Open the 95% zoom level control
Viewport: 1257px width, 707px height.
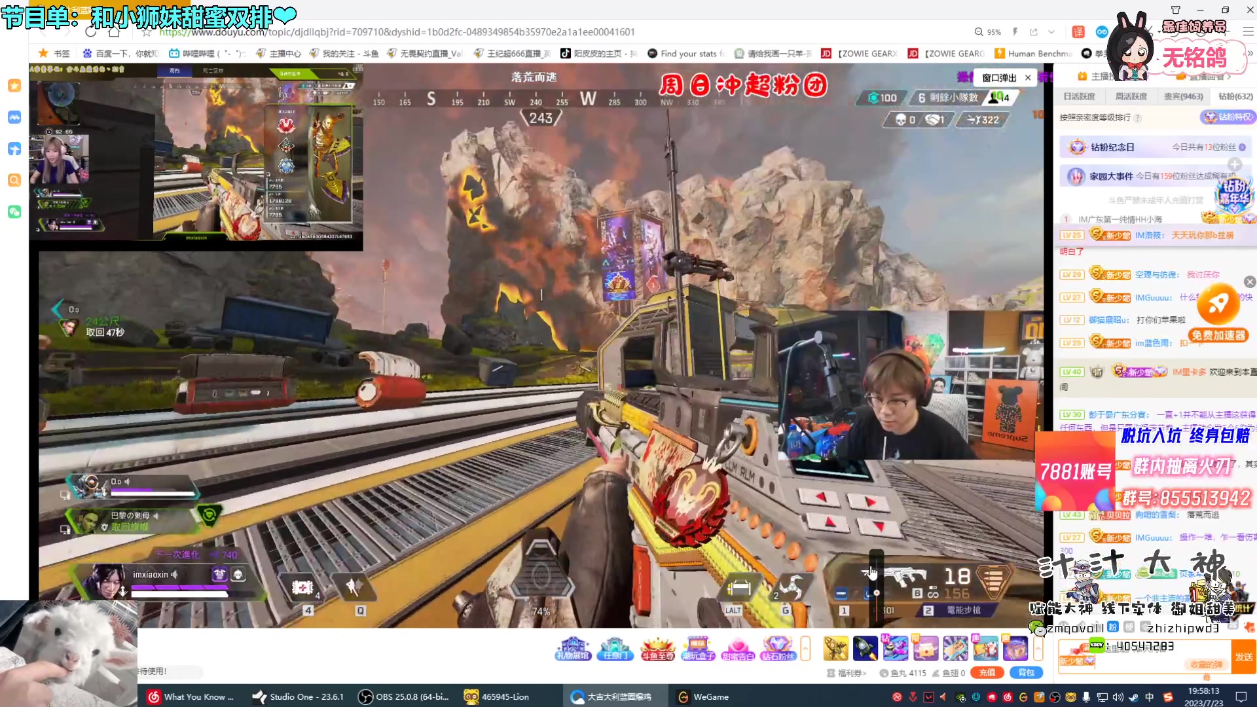[988, 32]
